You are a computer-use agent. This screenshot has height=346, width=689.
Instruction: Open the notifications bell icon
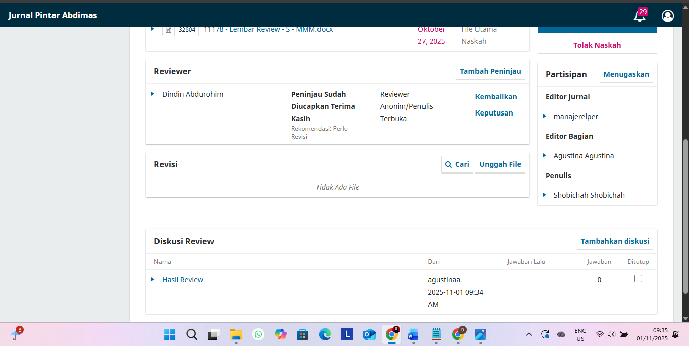tap(639, 16)
